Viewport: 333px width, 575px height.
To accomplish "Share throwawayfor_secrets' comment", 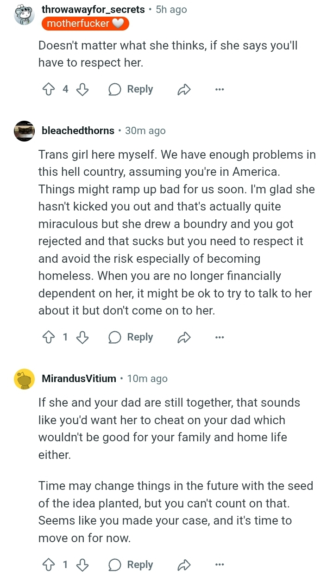I will pos(184,90).
